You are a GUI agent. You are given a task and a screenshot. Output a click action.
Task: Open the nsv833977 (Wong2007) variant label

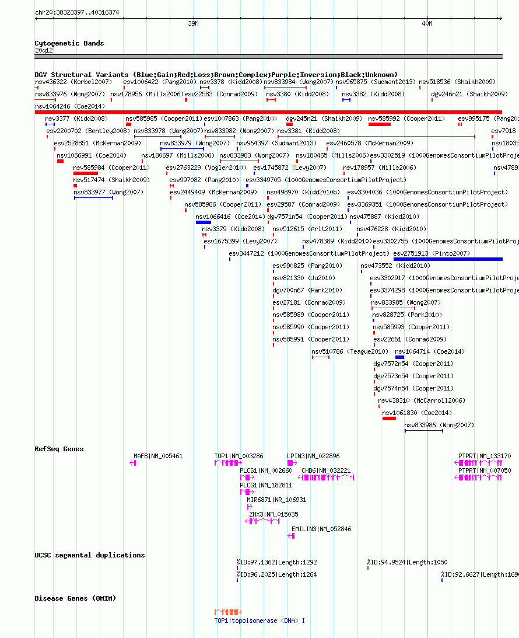click(x=108, y=192)
